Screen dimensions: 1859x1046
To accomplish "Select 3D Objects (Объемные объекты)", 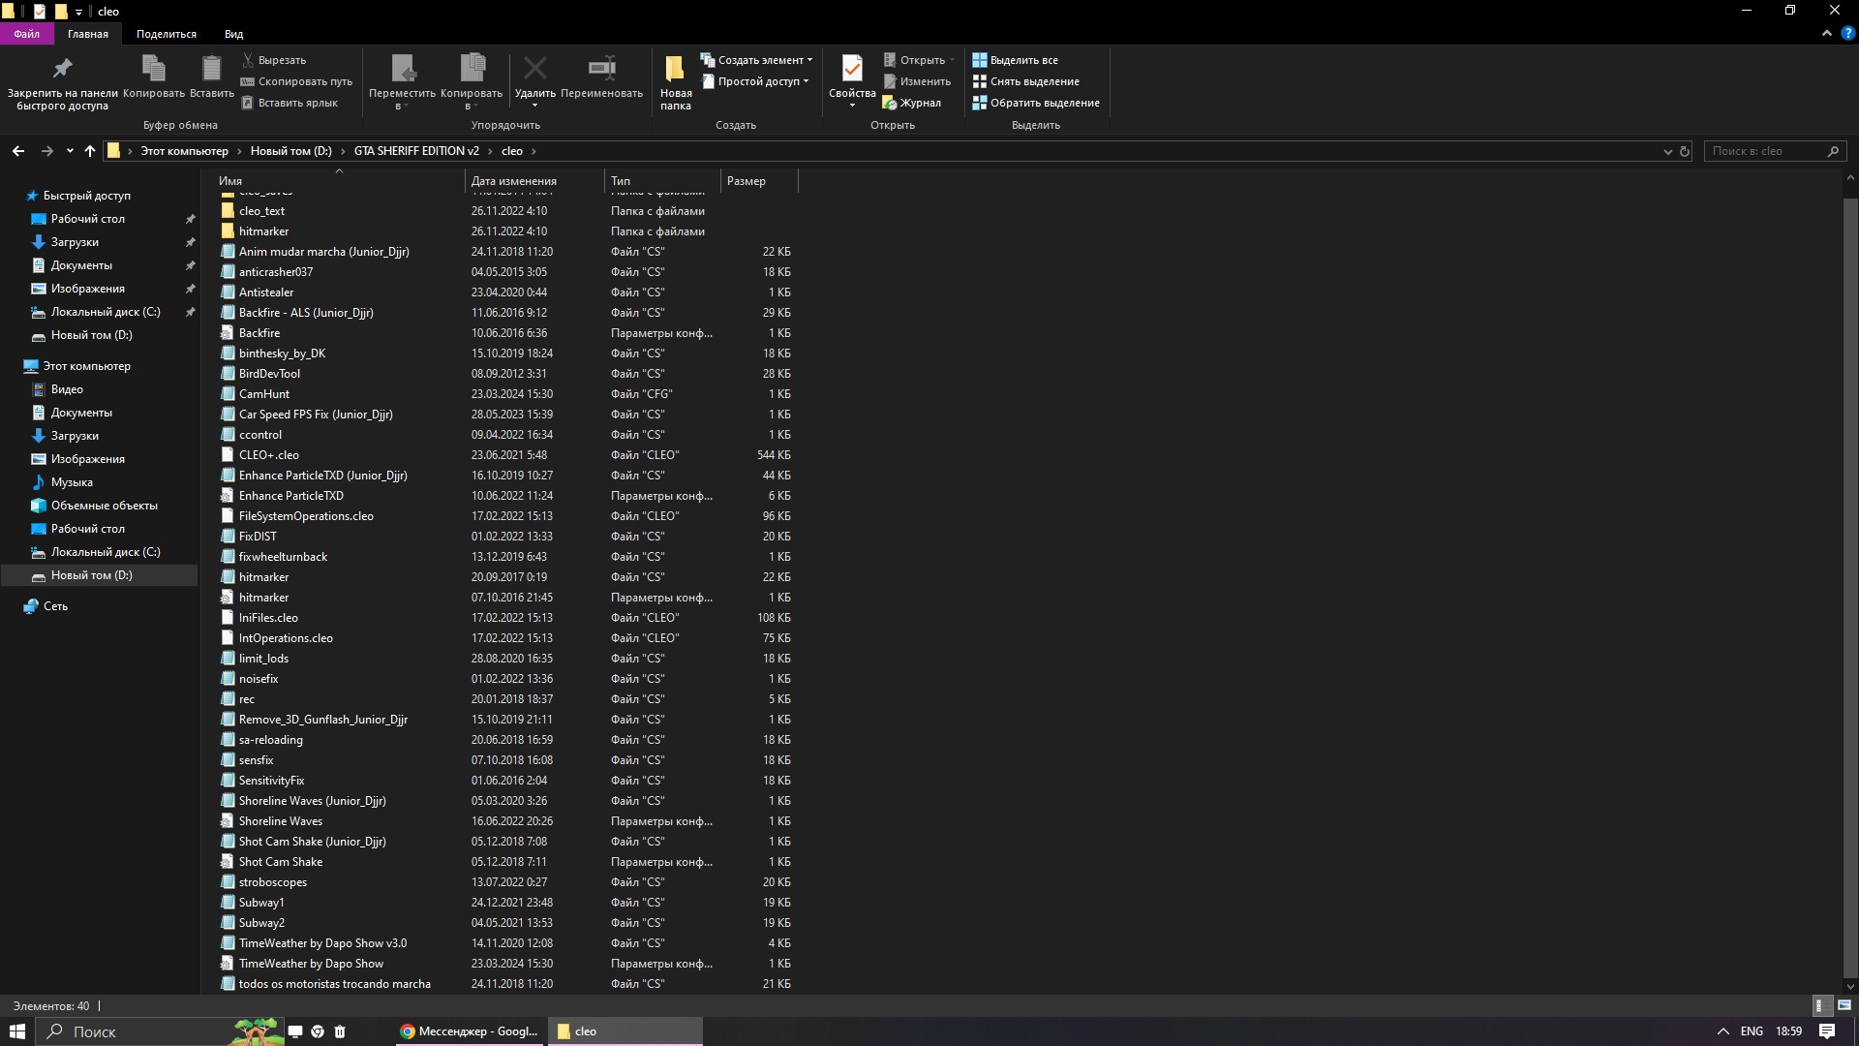I will coord(104,506).
